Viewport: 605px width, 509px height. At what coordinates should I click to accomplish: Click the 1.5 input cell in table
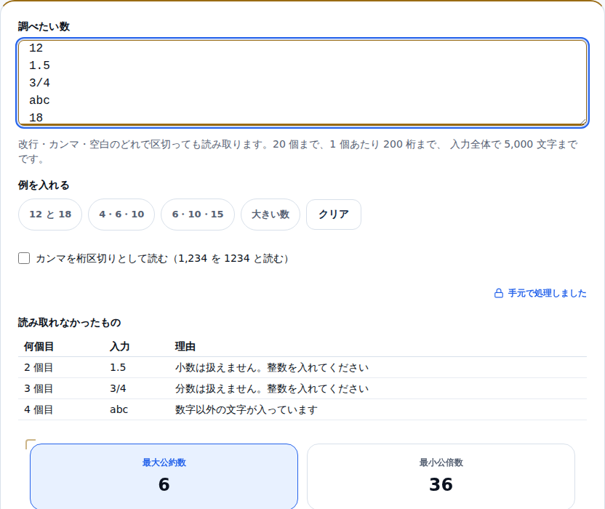pyautogui.click(x=118, y=367)
